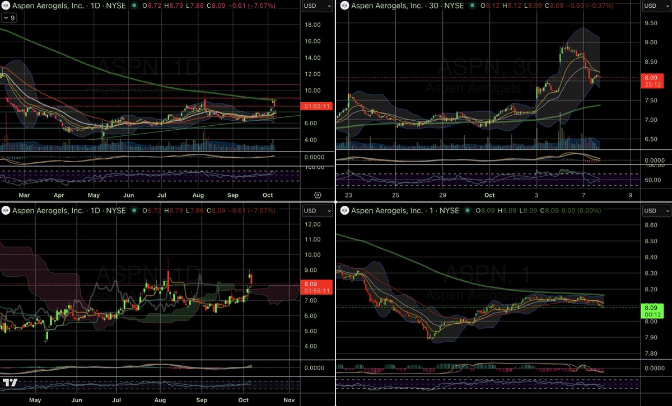Click 12.00 on top-left chart price axis
This screenshot has width=672, height=406.
coord(312,74)
